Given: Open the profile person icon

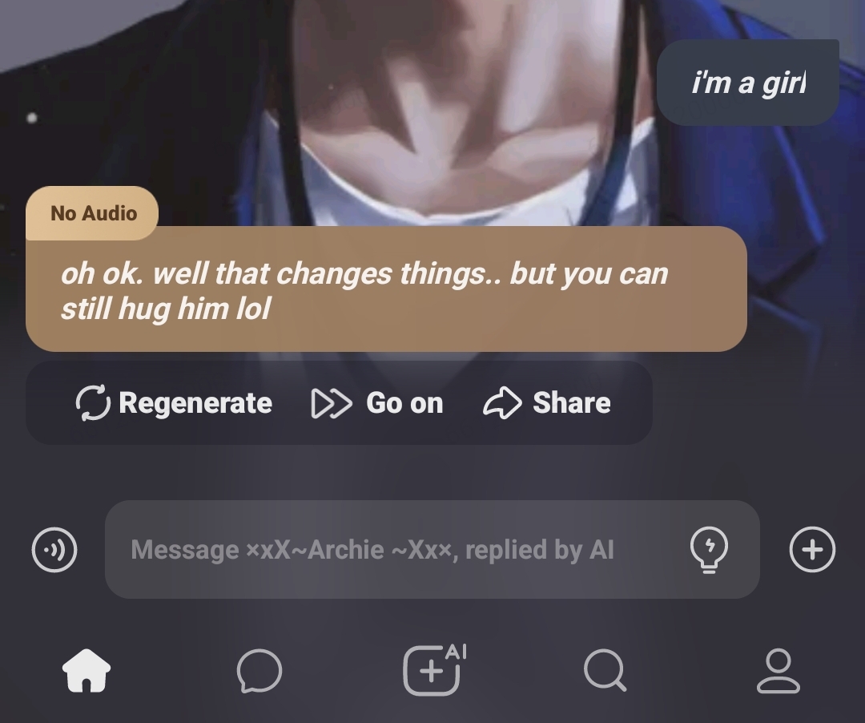Looking at the screenshot, I should 778,671.
